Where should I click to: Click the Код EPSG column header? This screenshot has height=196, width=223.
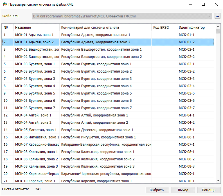coord(164,28)
